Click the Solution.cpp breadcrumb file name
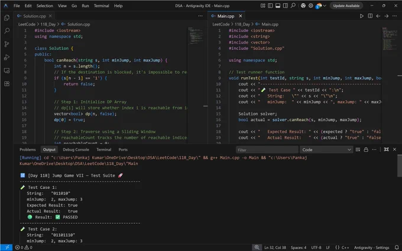402x251 pixels. click(79, 24)
